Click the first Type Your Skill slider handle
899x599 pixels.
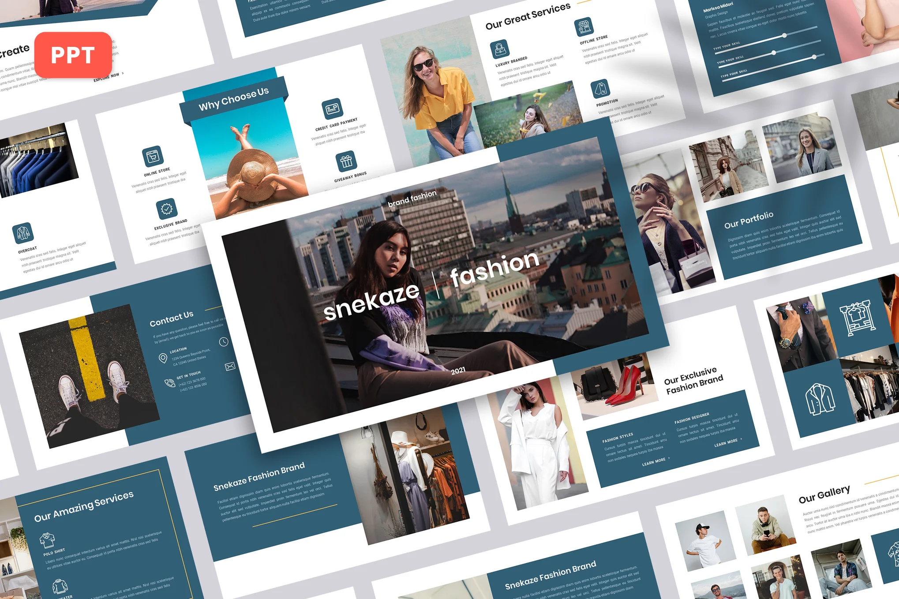point(784,35)
